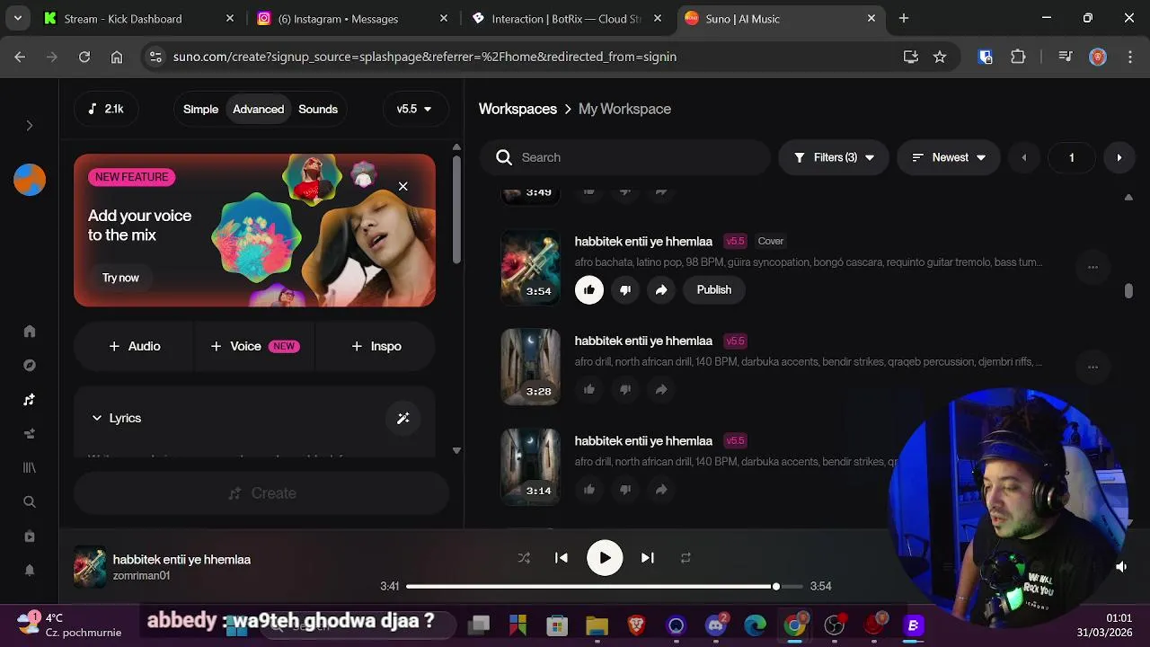The image size is (1150, 647).
Task: Toggle like on the Cover song
Action: [x=589, y=289]
